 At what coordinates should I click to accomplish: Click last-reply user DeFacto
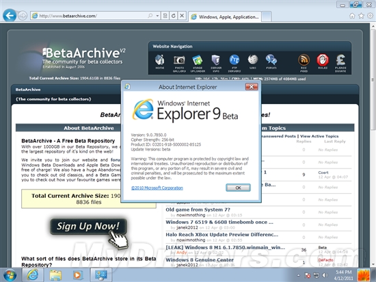(325, 260)
